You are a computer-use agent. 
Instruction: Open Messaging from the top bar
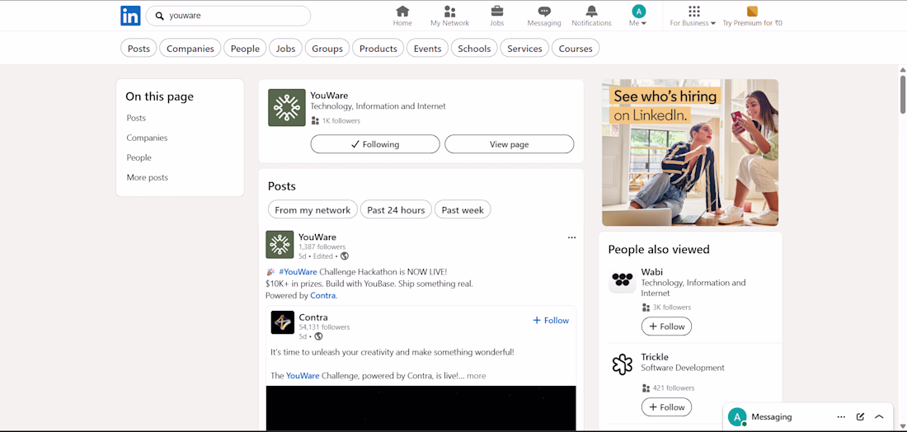click(x=543, y=16)
